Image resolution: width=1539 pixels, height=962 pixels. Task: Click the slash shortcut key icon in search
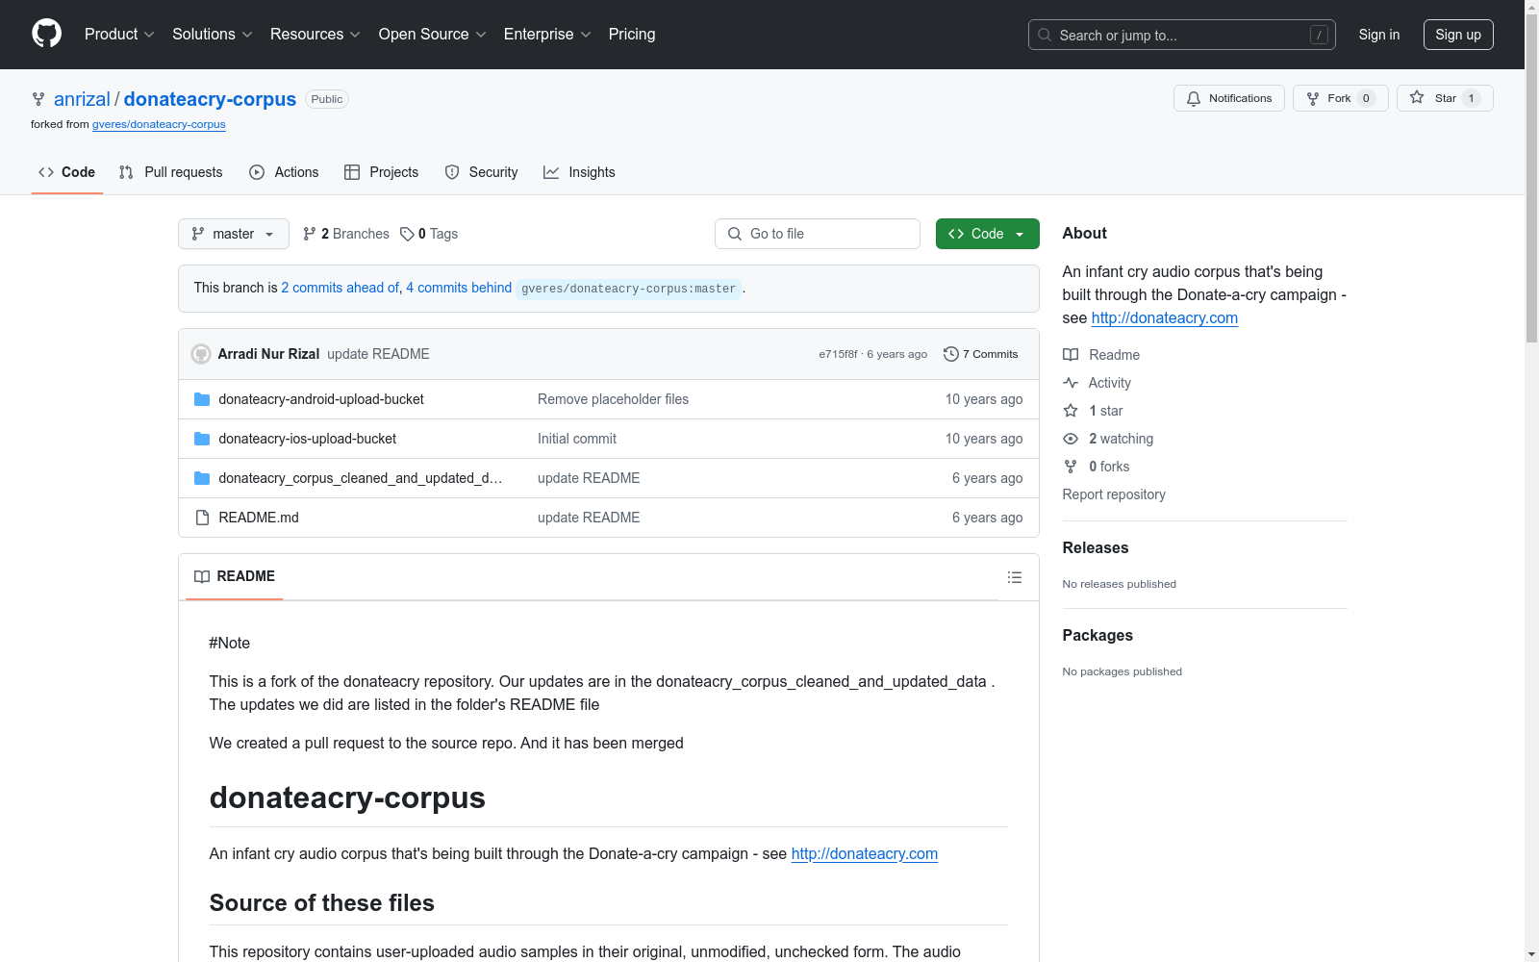1319,35
